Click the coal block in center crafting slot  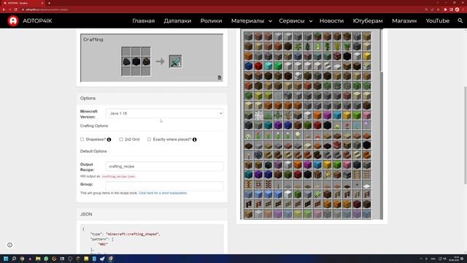[x=136, y=61]
